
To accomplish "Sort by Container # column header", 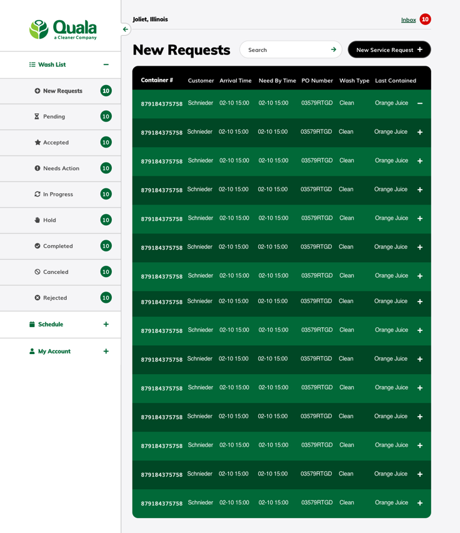I will click(x=157, y=80).
